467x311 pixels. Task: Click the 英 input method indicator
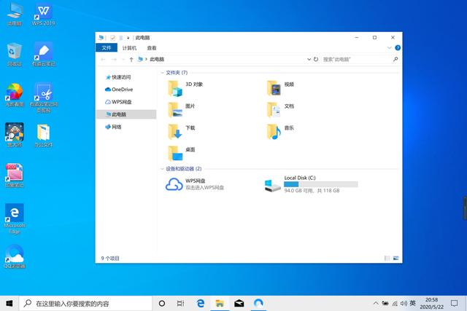tap(412, 303)
